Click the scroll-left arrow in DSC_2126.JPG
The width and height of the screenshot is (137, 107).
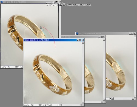tap(113, 98)
